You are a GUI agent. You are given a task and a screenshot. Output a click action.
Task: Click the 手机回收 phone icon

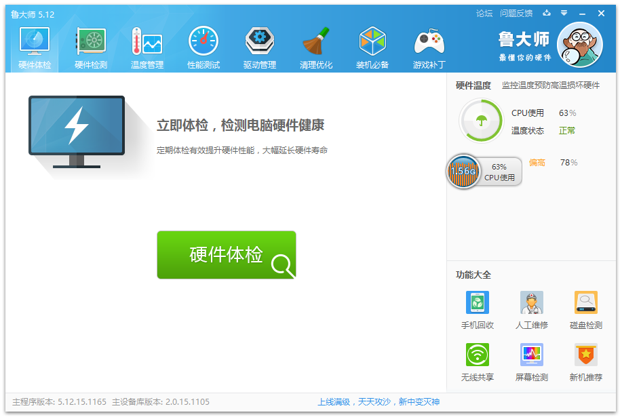(x=478, y=302)
